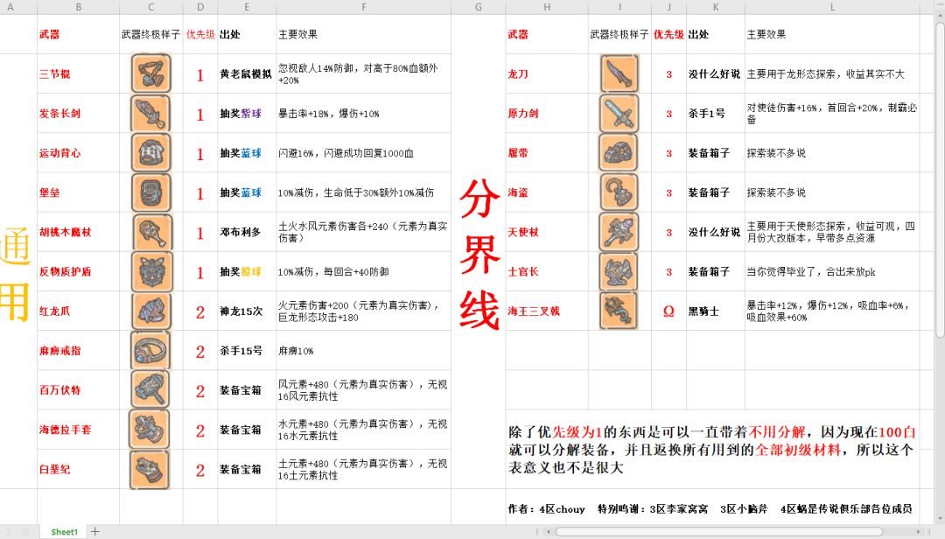Select column L header
This screenshot has width=945, height=539.
(832, 7)
